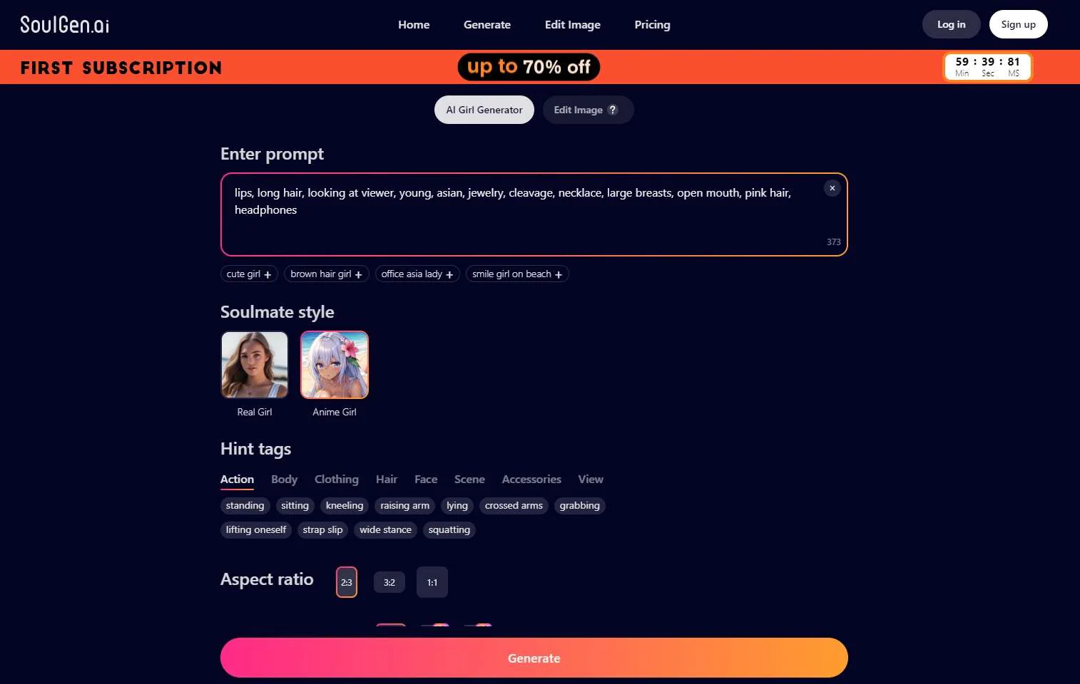Select the 1:1 aspect ratio
This screenshot has height=684, width=1080.
432,582
